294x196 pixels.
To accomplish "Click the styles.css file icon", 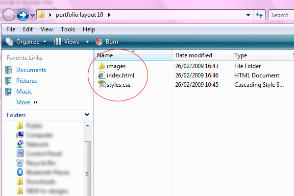I will coord(102,85).
